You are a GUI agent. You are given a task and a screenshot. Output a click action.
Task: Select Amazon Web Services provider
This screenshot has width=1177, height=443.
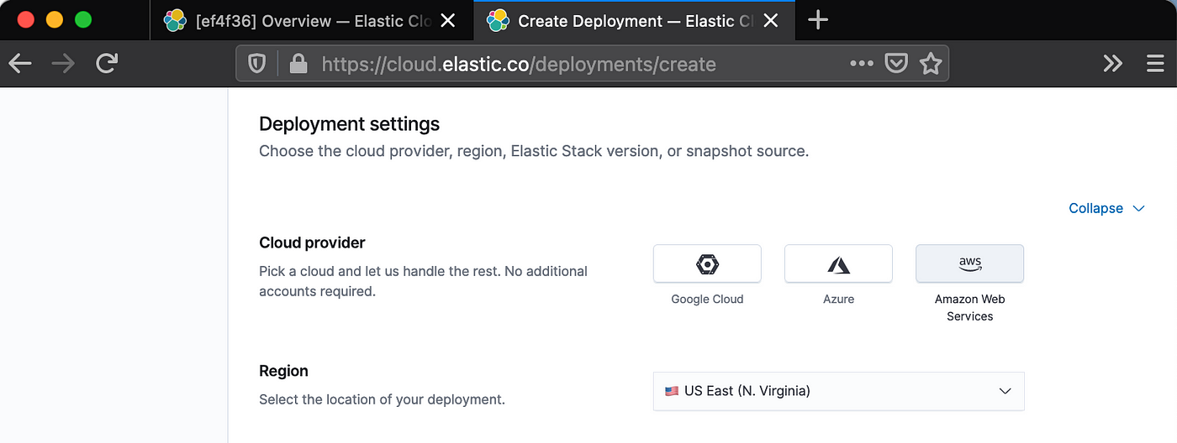[x=969, y=264]
